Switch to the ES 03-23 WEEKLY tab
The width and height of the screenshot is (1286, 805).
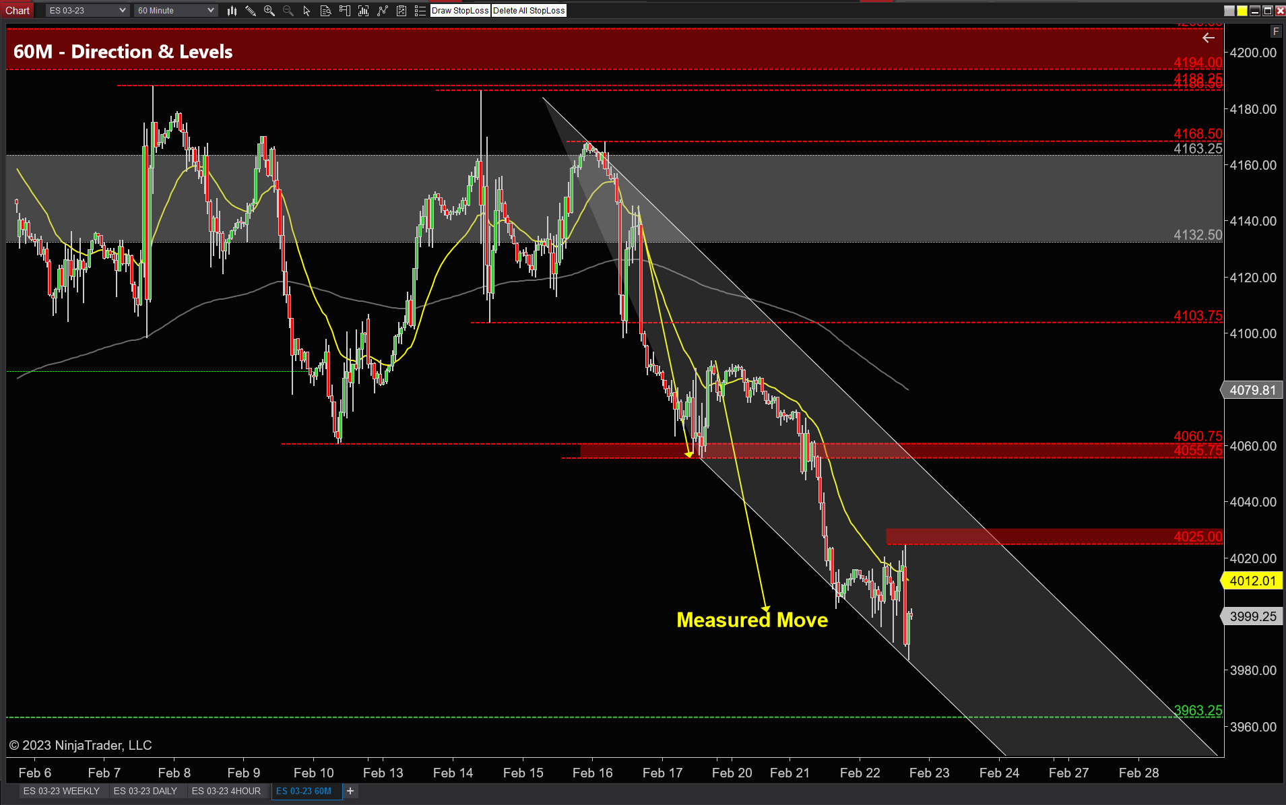61,791
